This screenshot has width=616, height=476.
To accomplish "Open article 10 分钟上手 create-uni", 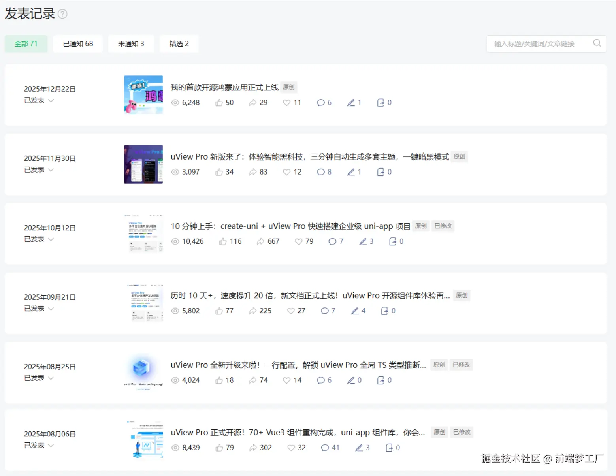I will [x=290, y=226].
